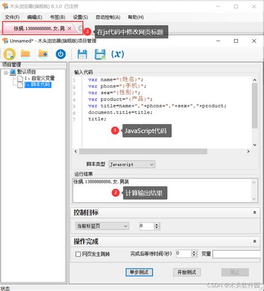
Task: Decrease 完成后等待时间 stepper value
Action: [194, 255]
